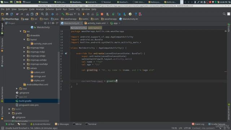Click the SDK Manager download icon
Screen dimensions: 231x130
pyautogui.click(x=125, y=14)
